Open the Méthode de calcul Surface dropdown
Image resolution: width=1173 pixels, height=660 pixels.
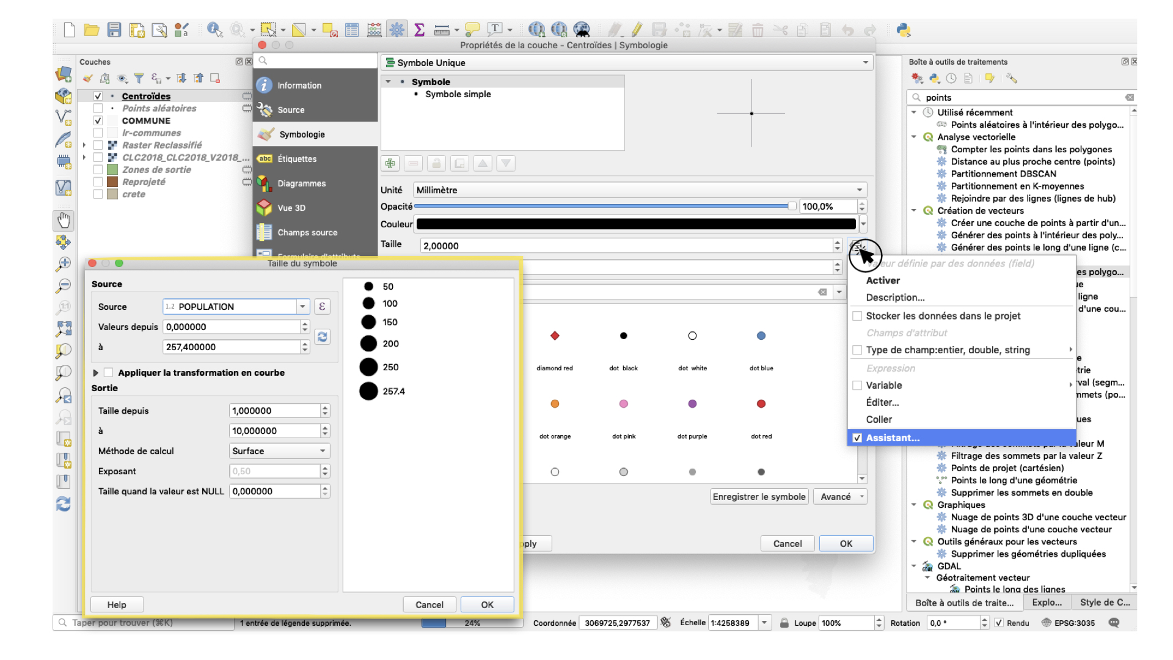[279, 451]
